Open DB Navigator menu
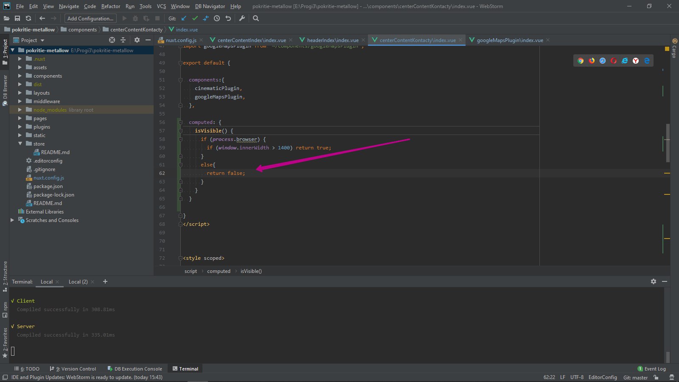The image size is (679, 382). pyautogui.click(x=210, y=6)
